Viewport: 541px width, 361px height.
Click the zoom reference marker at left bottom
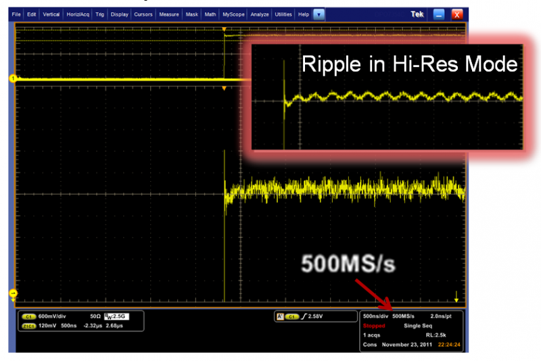point(12,292)
